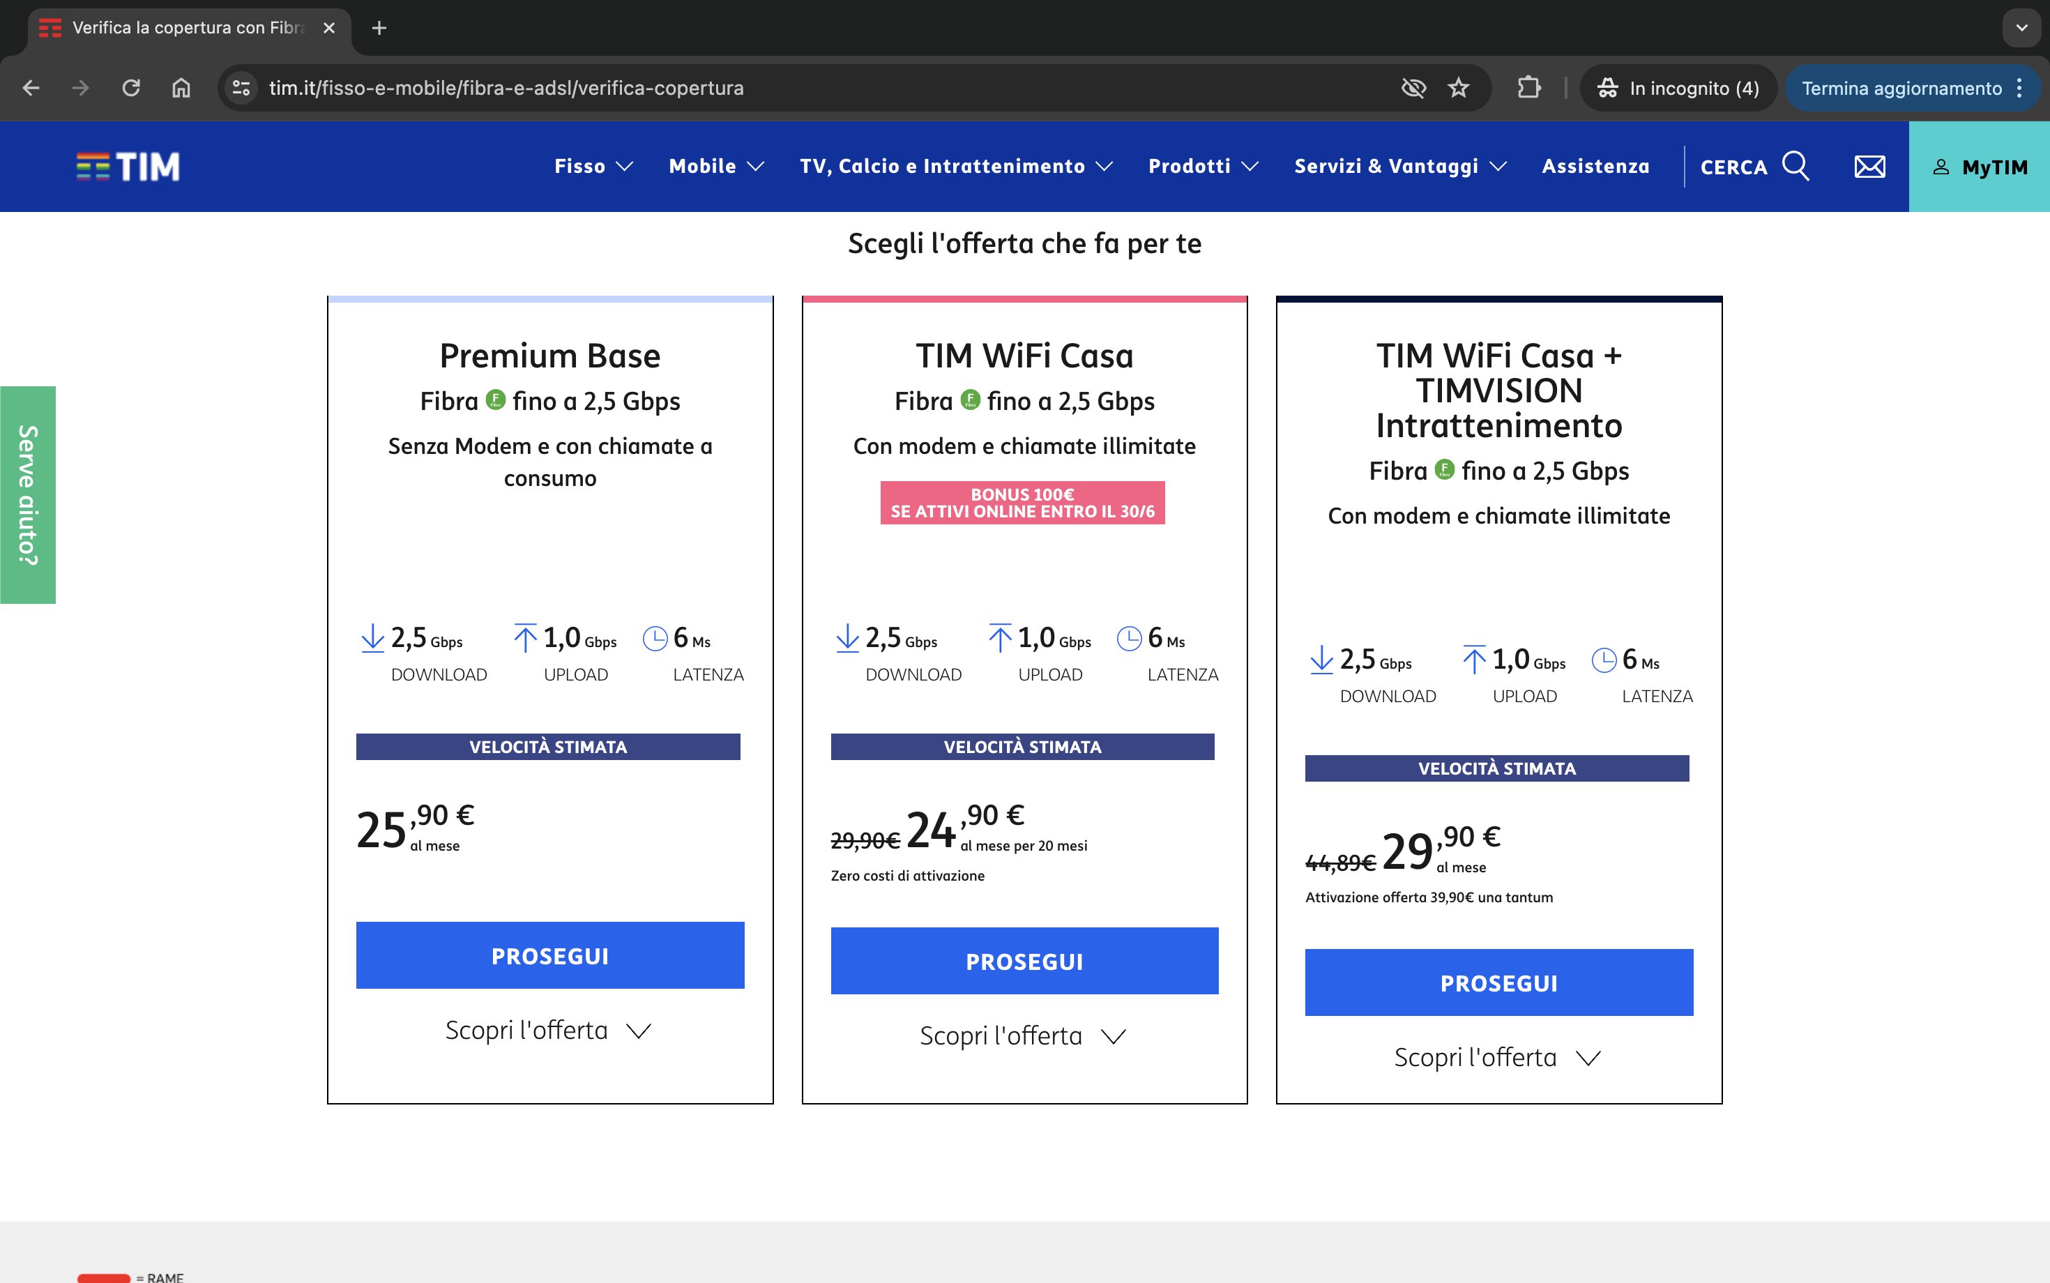This screenshot has width=2050, height=1283.
Task: Open the envelope contact icon
Action: click(x=1870, y=167)
